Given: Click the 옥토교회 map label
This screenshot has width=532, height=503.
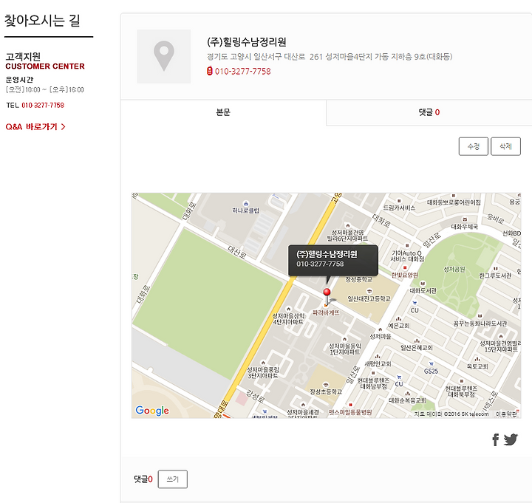Looking at the screenshot, I should (x=477, y=366).
